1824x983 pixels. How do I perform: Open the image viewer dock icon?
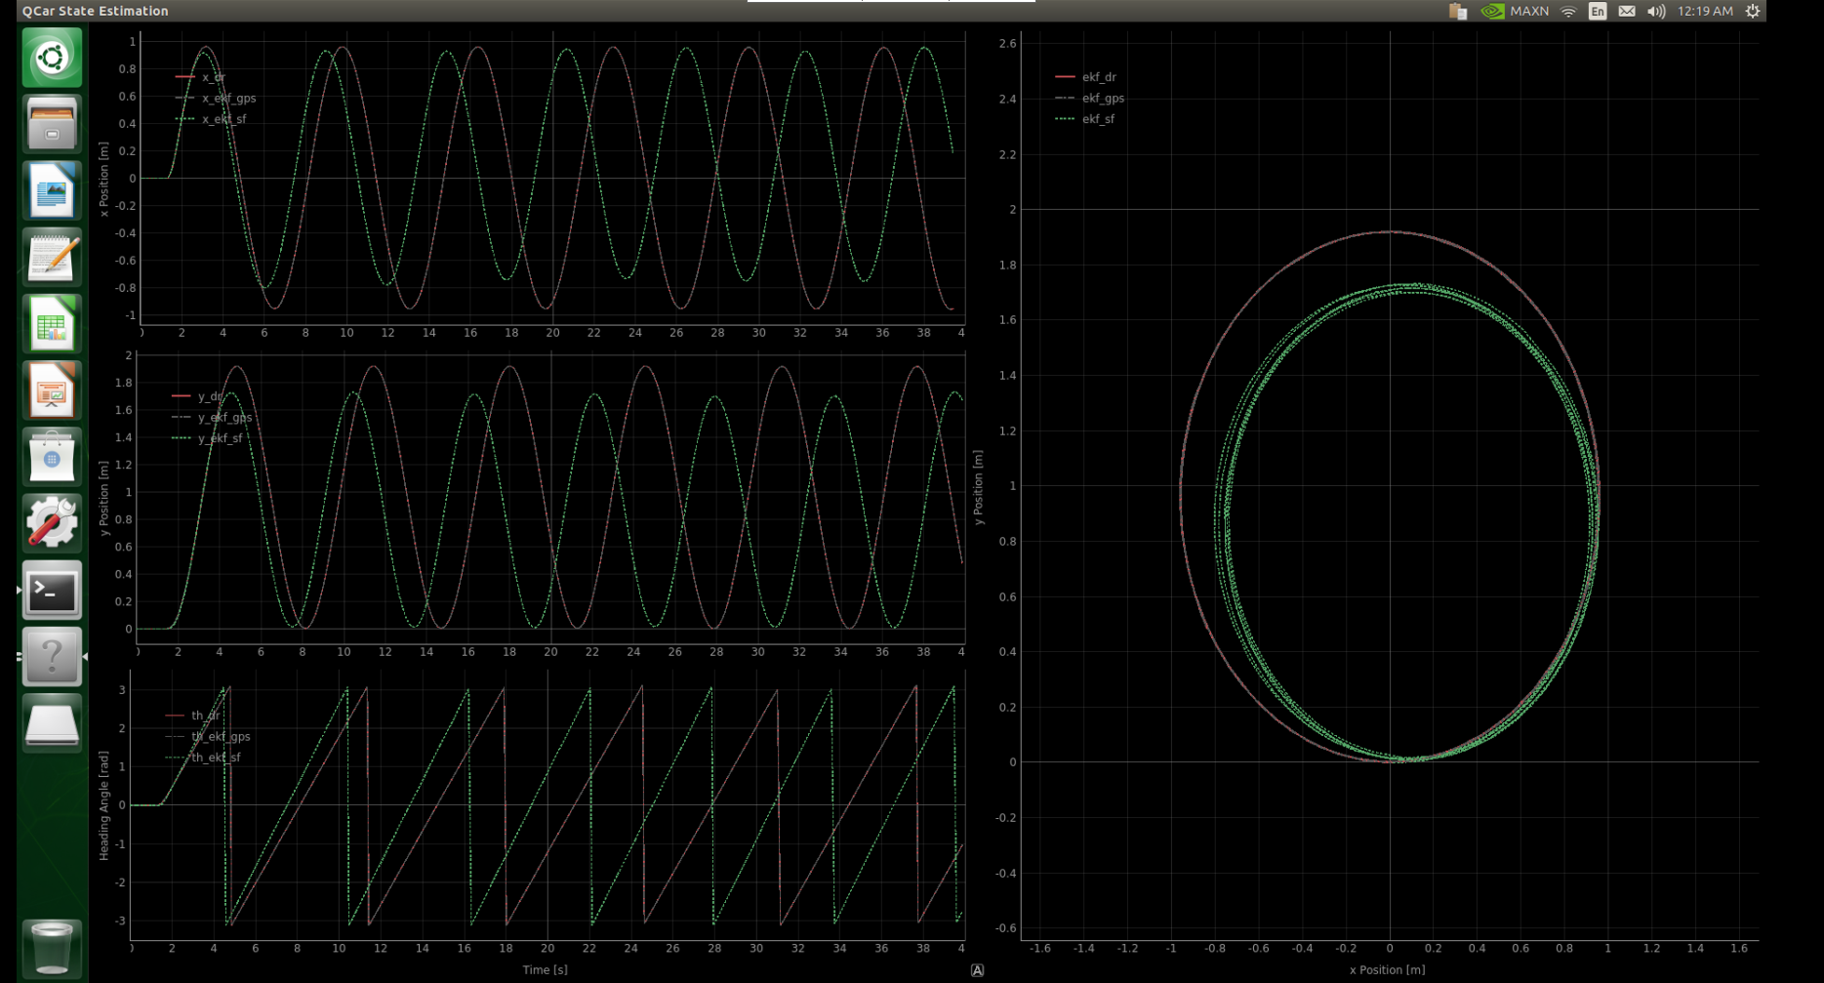click(52, 190)
